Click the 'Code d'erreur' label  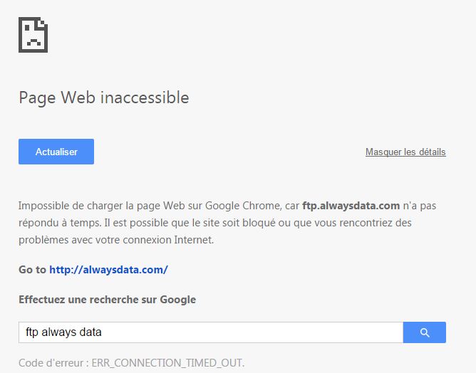(51, 363)
